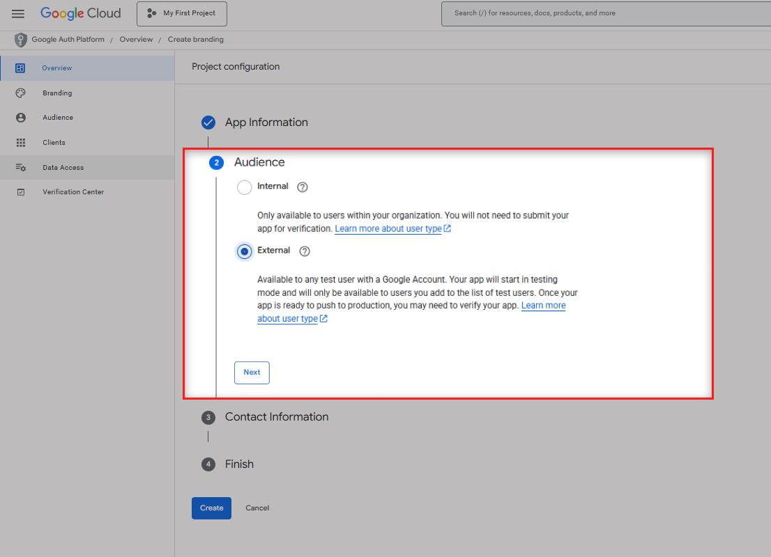Click the Audience person icon

[20, 118]
